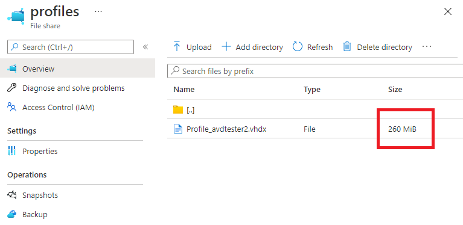Go to parent folder [..]
This screenshot has width=463, height=225.
(x=191, y=109)
